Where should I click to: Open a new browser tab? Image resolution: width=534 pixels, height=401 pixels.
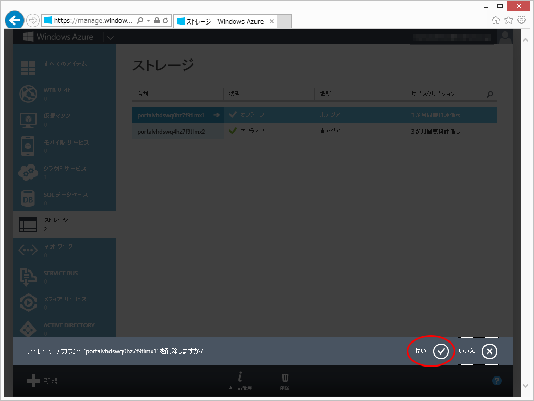click(x=284, y=21)
